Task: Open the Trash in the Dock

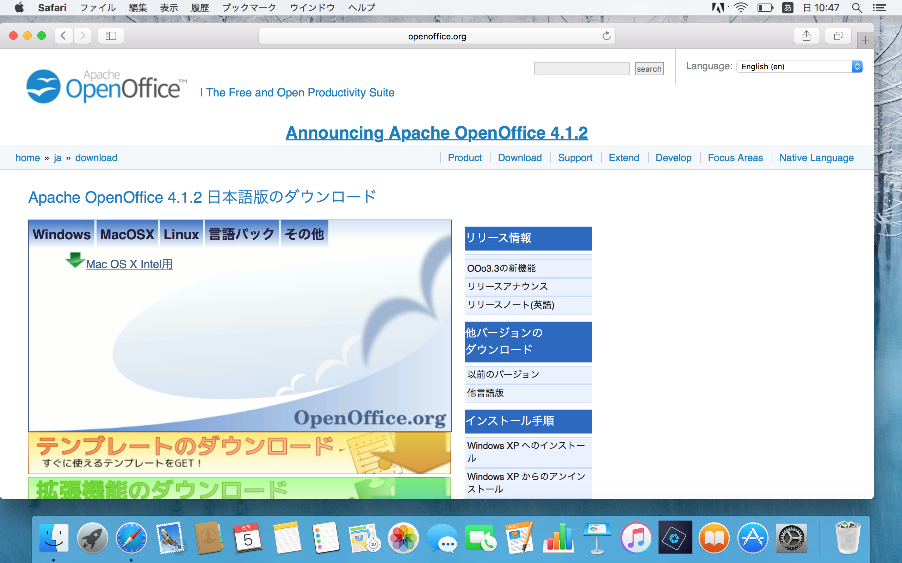Action: (x=848, y=538)
